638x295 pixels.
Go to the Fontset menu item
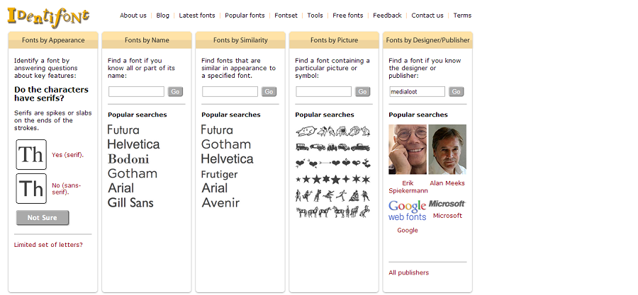point(286,16)
